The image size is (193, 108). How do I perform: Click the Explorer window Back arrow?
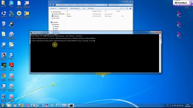50,5
